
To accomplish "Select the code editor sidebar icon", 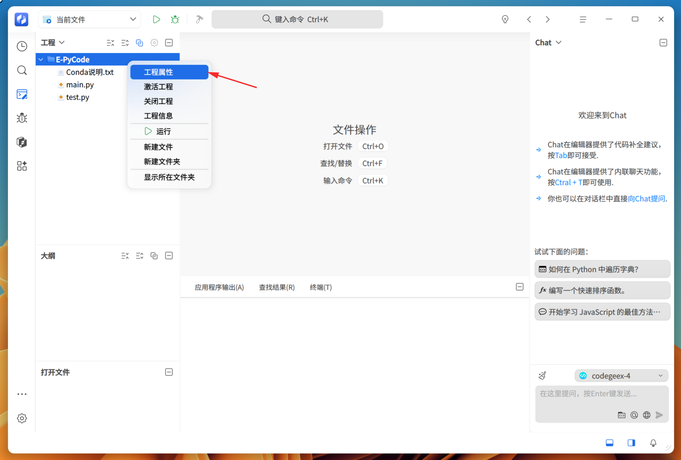I will [22, 94].
